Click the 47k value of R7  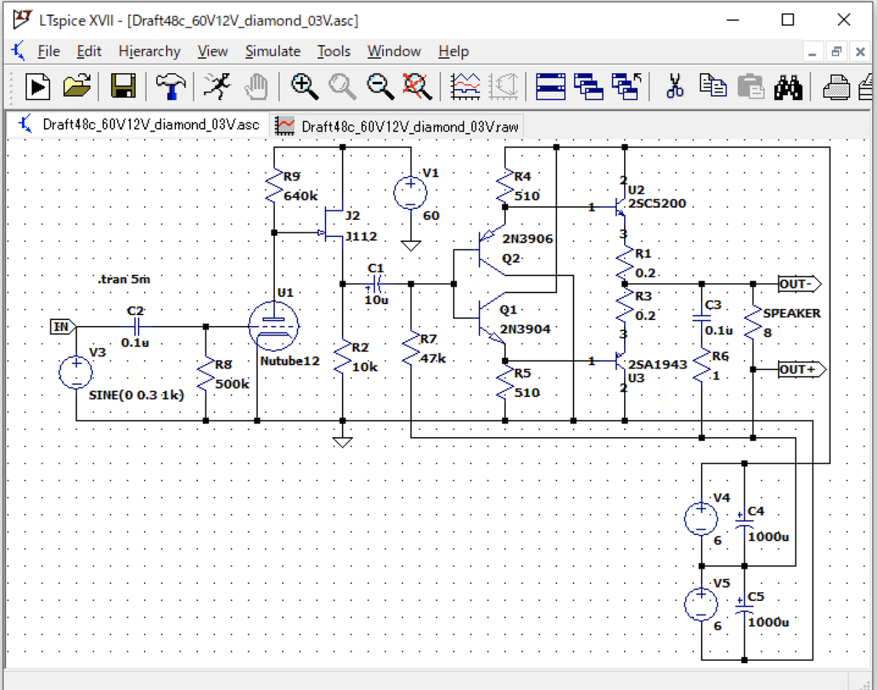432,359
